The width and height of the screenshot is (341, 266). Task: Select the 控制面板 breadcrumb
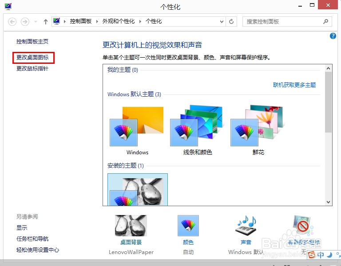[81, 21]
